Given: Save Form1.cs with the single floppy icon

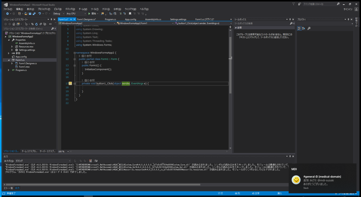Looking at the screenshot, I should [x=30, y=14].
